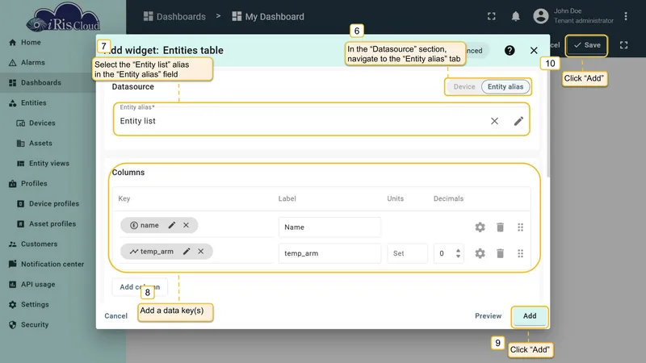The image size is (646, 363).
Task: Open settings gear for name column
Action: click(x=480, y=227)
